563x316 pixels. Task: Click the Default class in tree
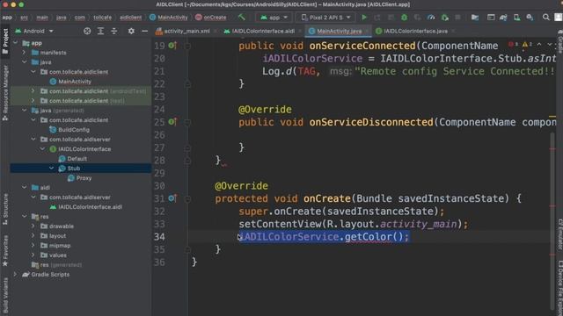77,159
